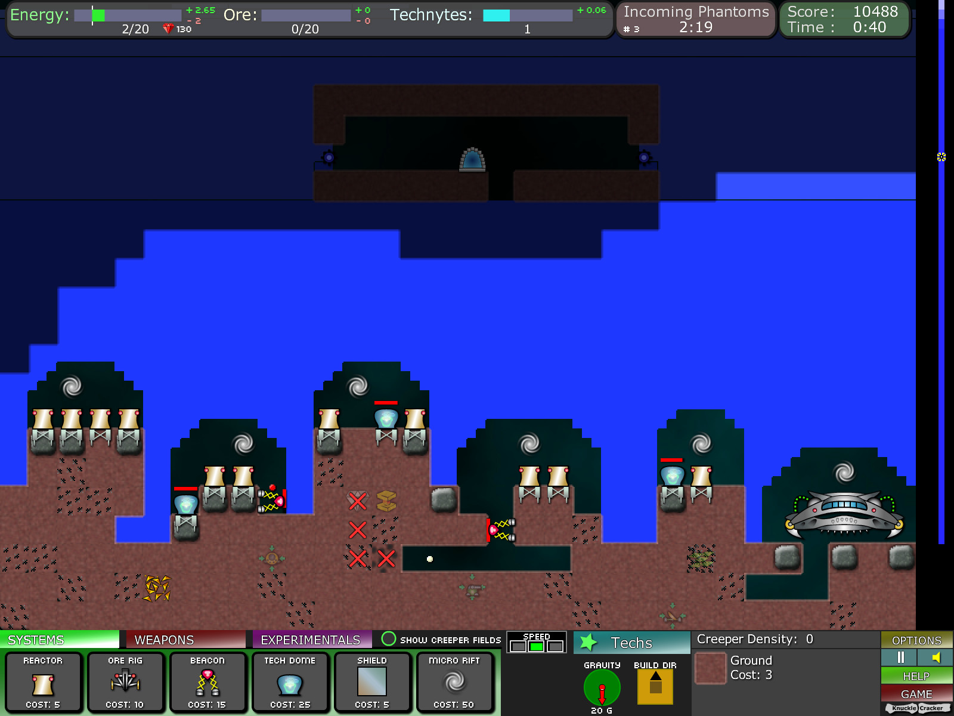Adjust the Gravity dial
The image size is (954, 716).
(602, 688)
